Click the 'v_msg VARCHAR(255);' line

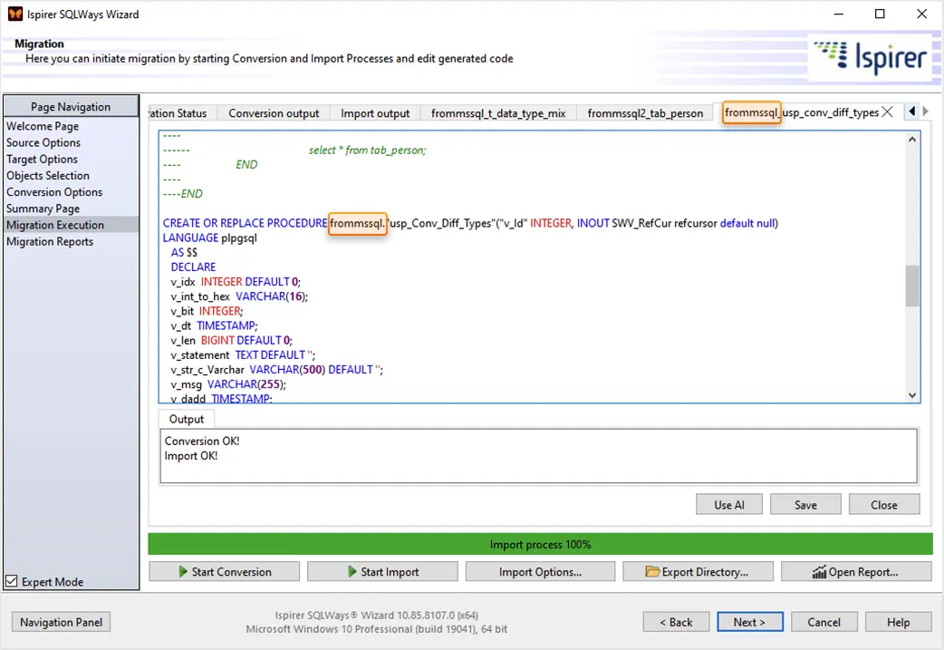coord(228,383)
